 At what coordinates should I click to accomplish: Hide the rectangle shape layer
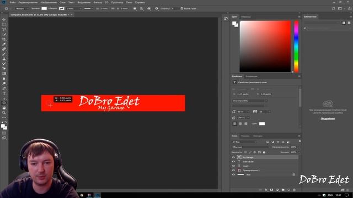pyautogui.click(x=233, y=170)
